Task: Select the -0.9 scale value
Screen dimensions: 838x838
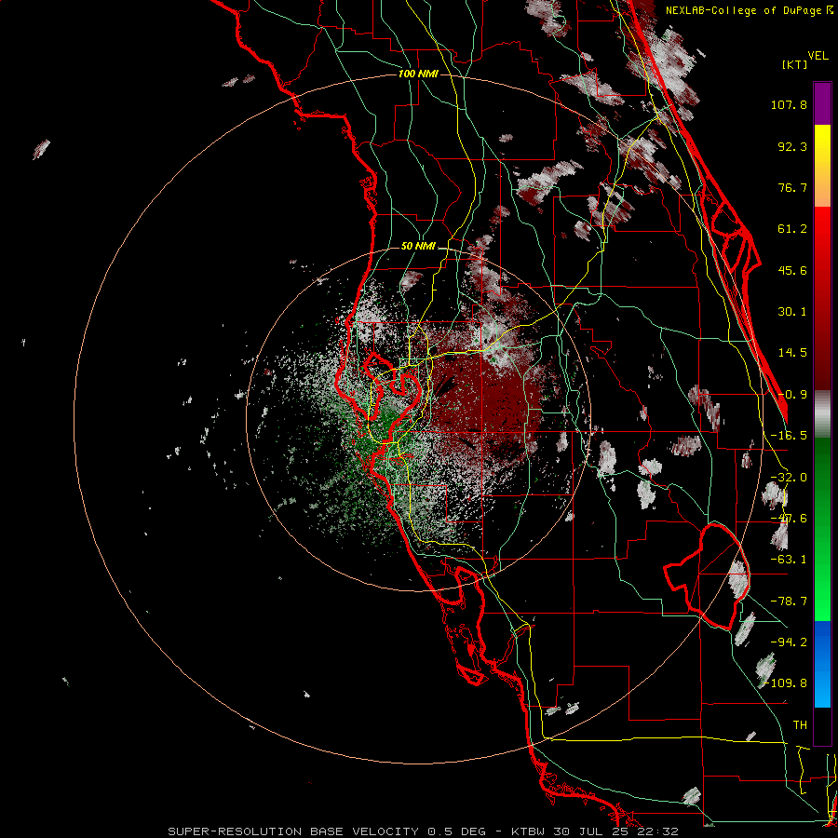Action: 792,395
